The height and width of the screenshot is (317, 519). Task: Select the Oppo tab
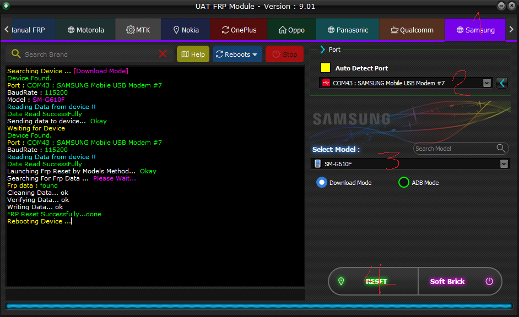click(291, 30)
